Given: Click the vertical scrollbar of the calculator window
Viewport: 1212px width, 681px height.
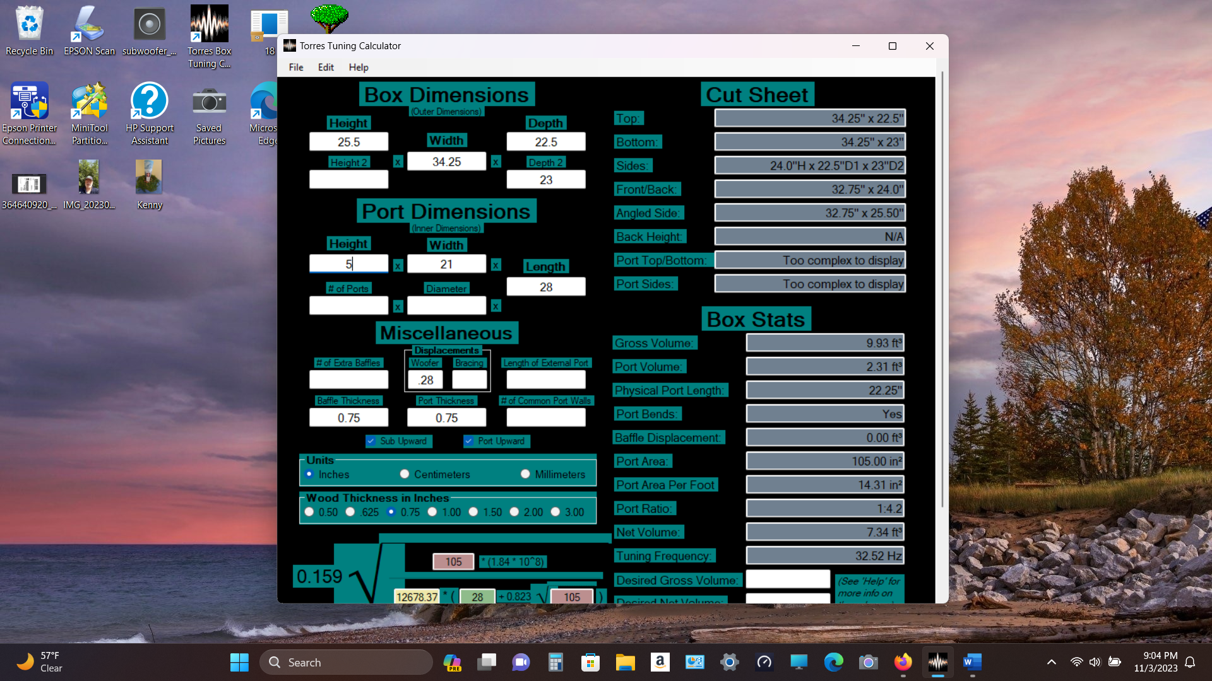Looking at the screenshot, I should [x=942, y=290].
